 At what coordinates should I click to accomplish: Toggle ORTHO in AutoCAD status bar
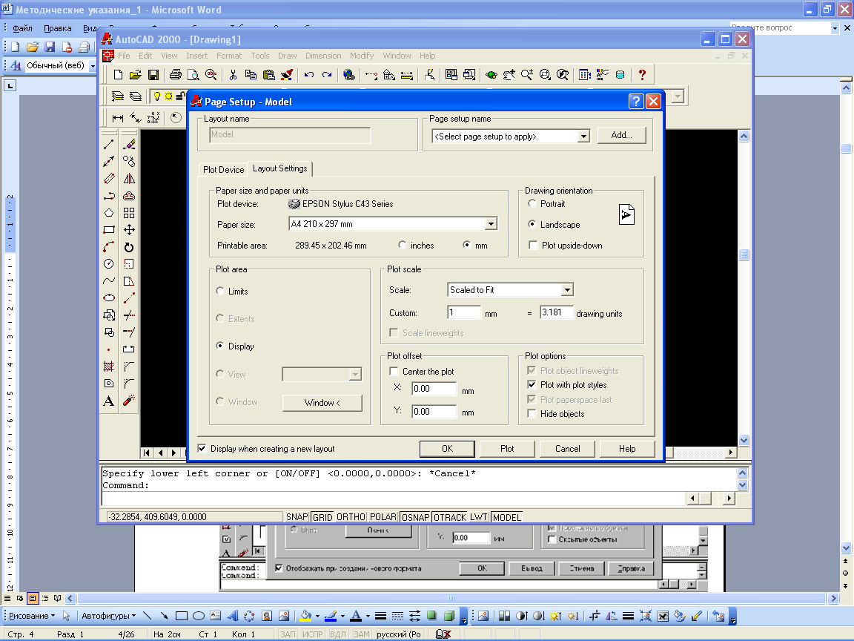[x=351, y=516]
